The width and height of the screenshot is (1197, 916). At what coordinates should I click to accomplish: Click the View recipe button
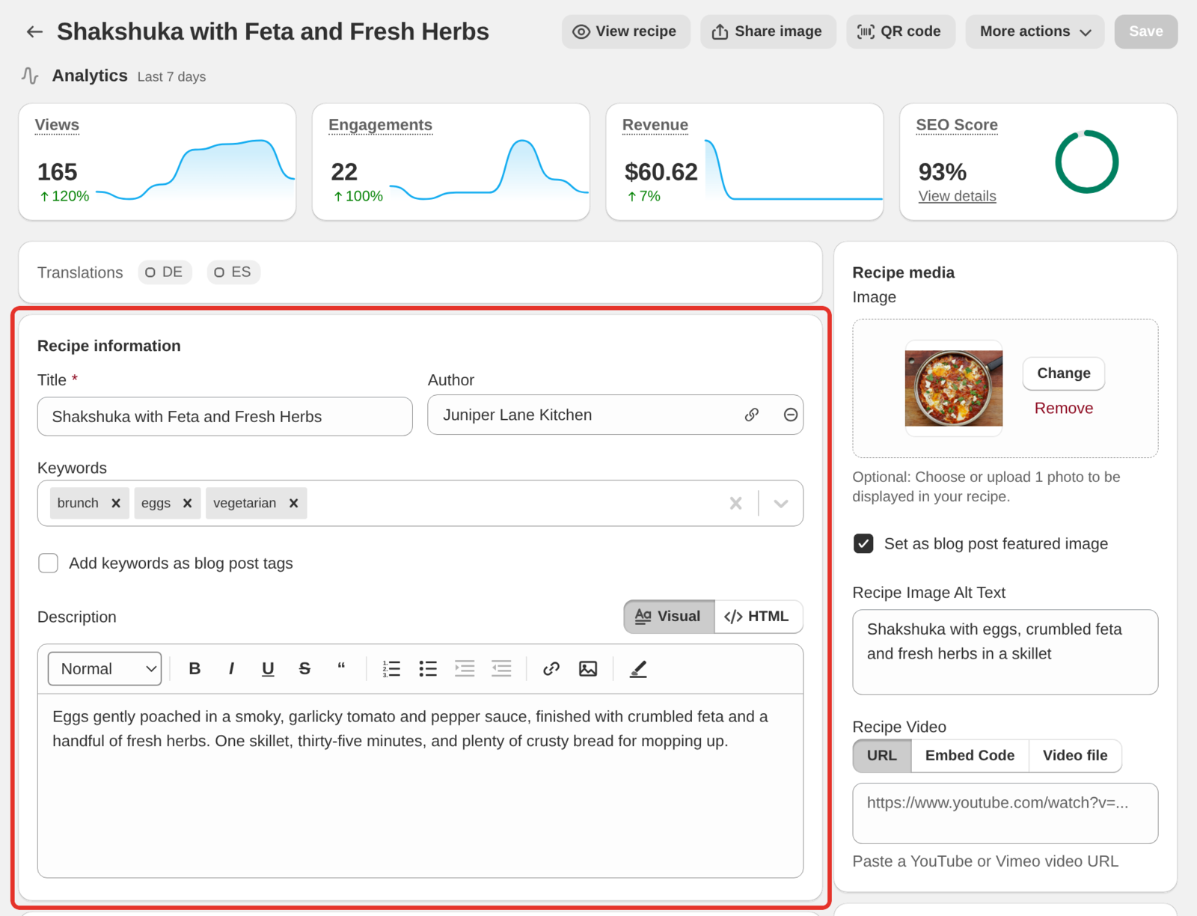[x=625, y=31]
